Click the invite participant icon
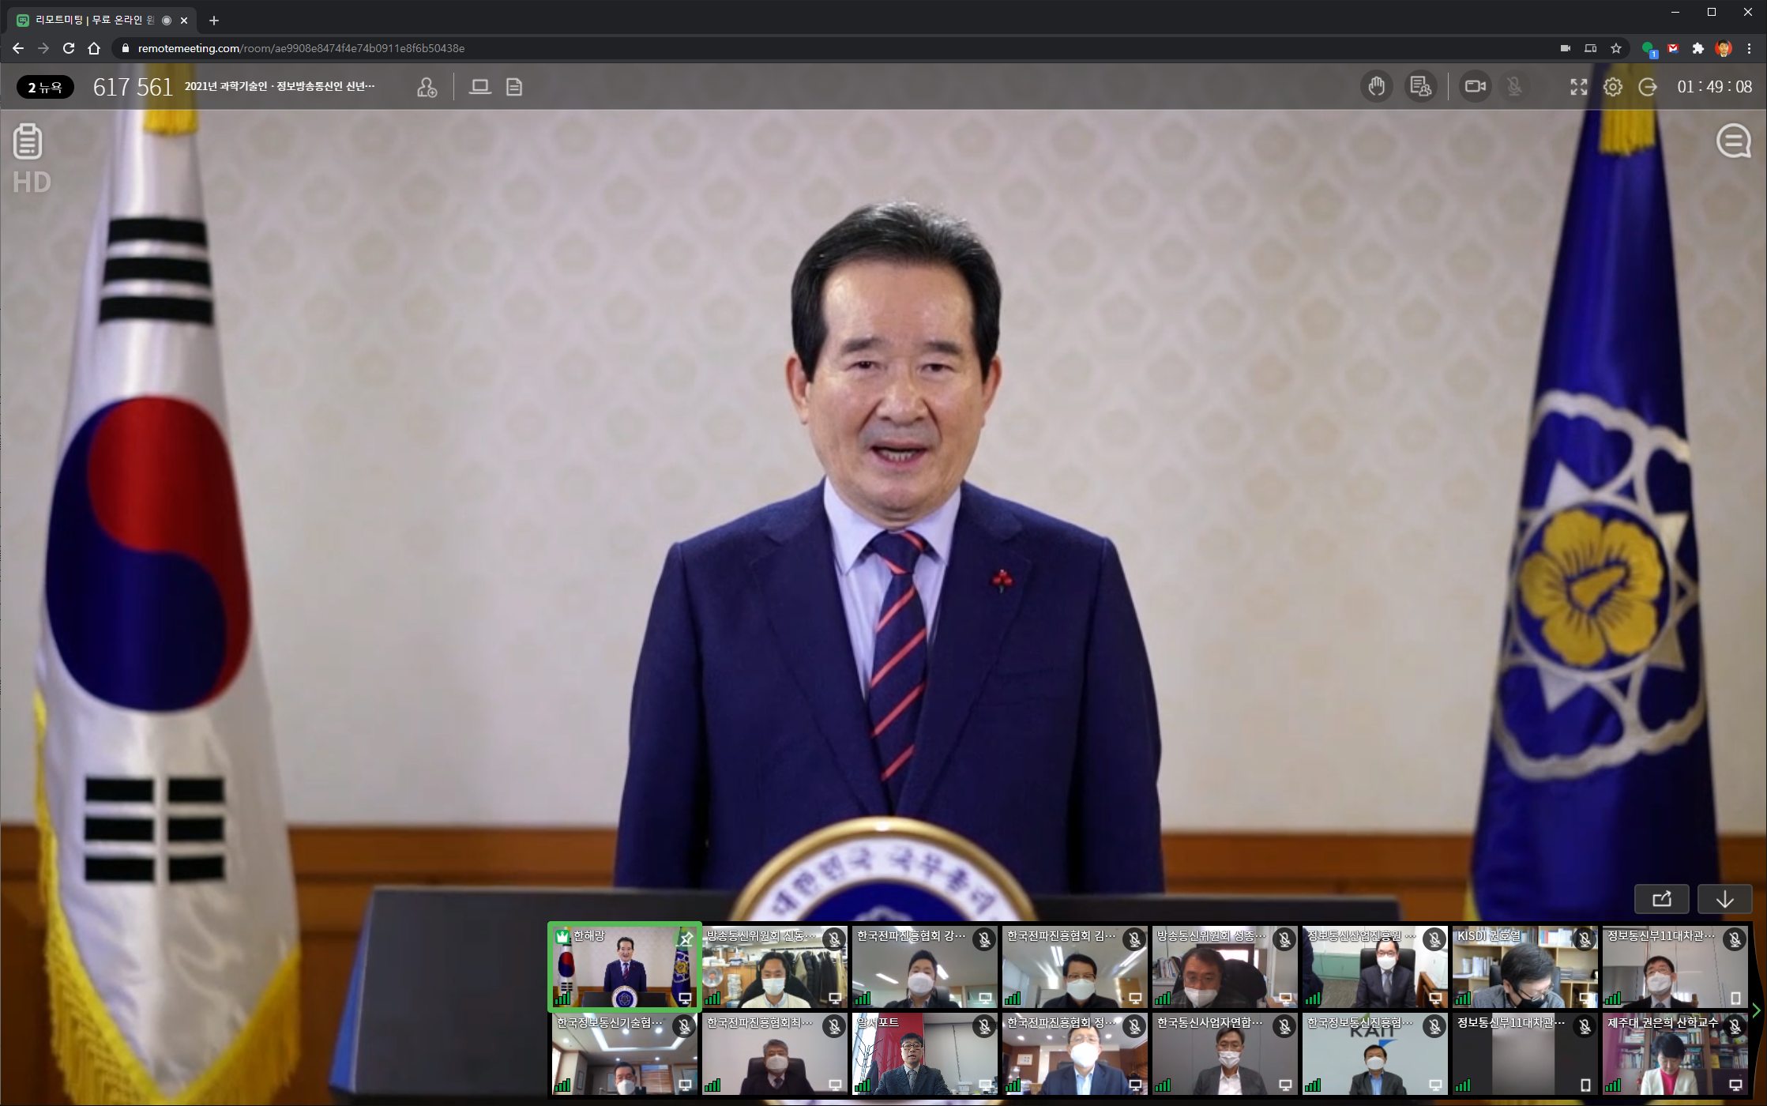 coord(427,87)
